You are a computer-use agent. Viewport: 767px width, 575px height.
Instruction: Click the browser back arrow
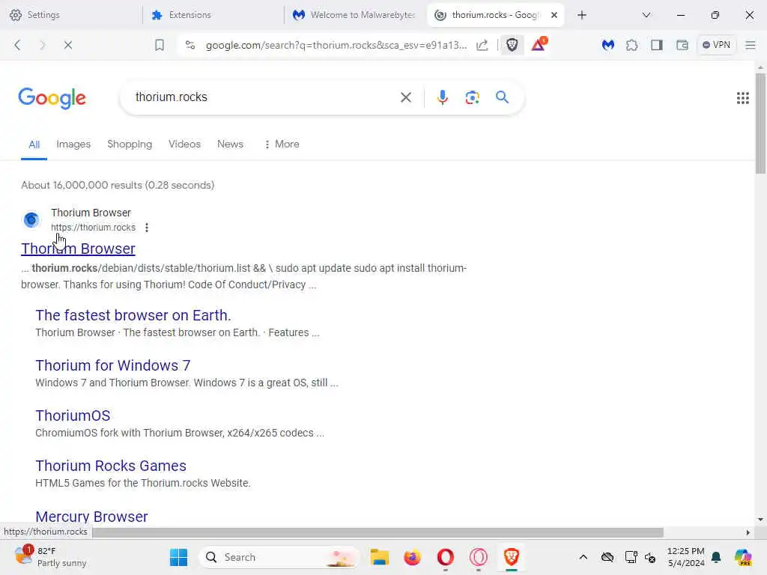18,45
